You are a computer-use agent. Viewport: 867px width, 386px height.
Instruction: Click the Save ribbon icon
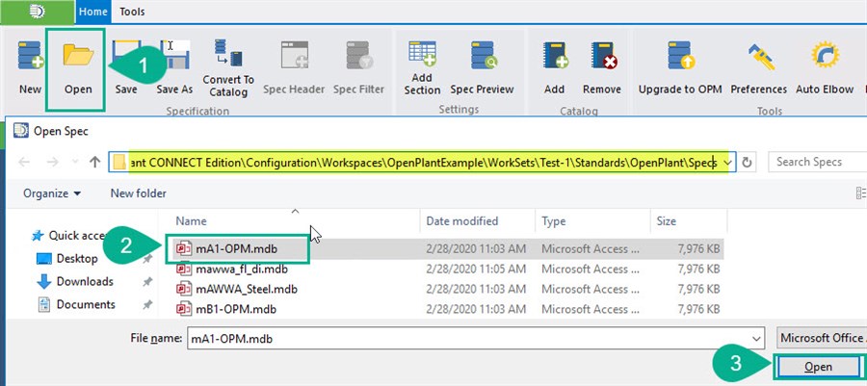(x=126, y=57)
